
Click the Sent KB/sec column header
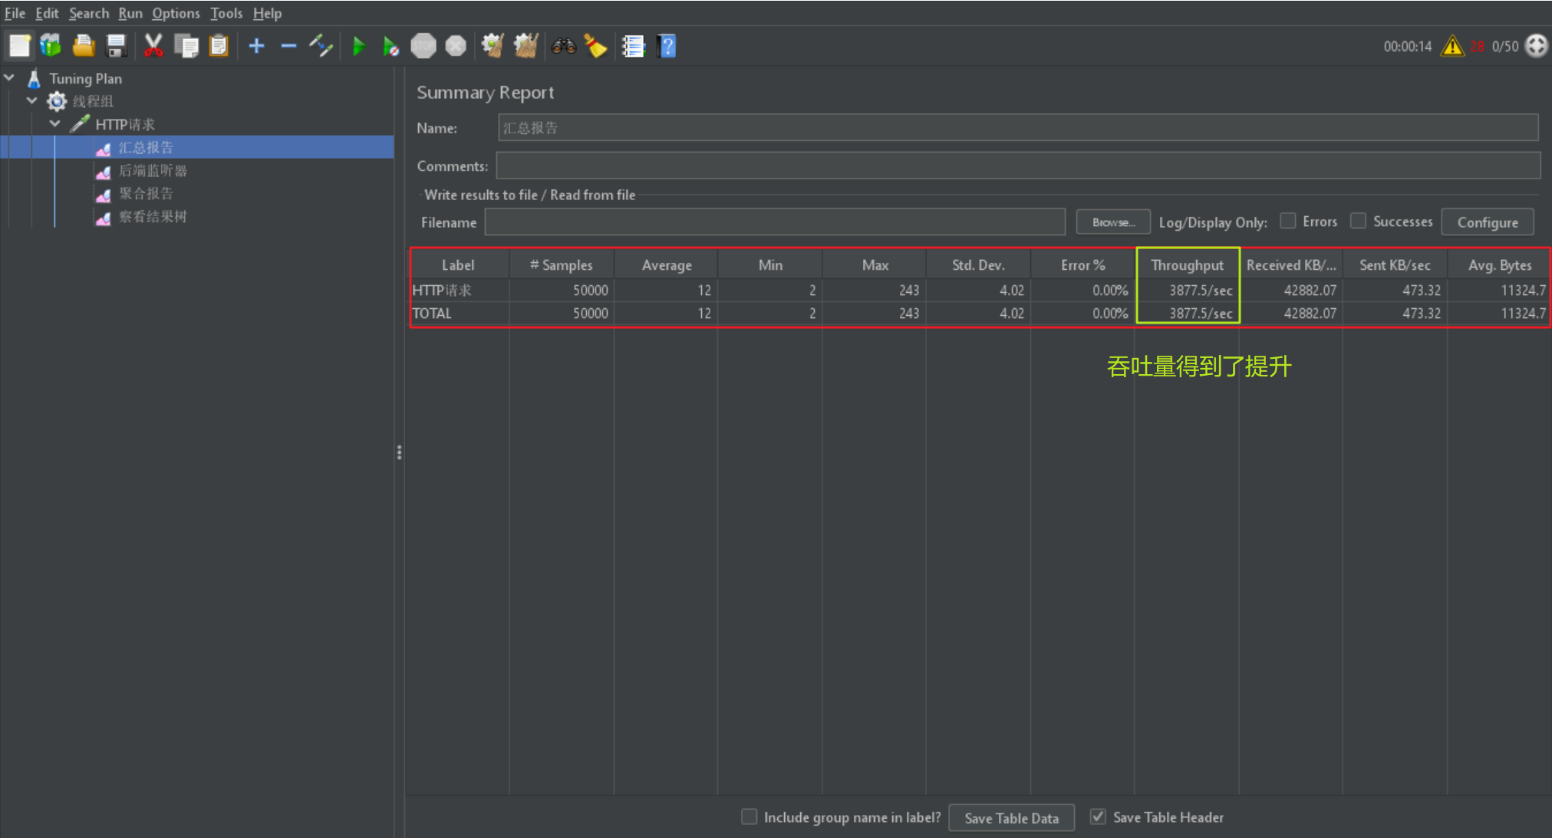(1395, 265)
